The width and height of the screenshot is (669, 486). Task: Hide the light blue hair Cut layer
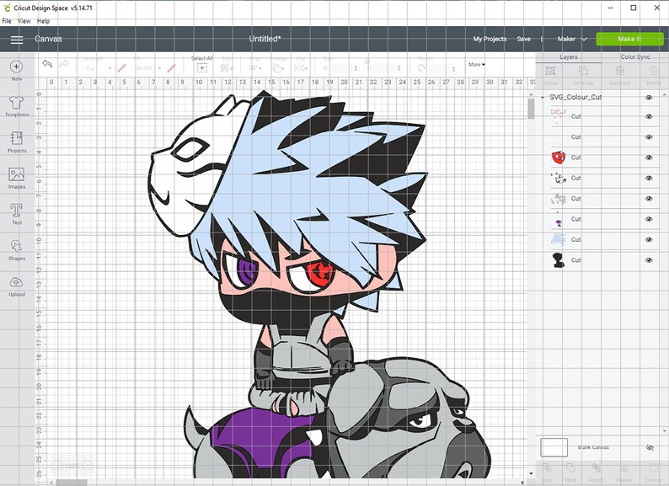point(649,239)
